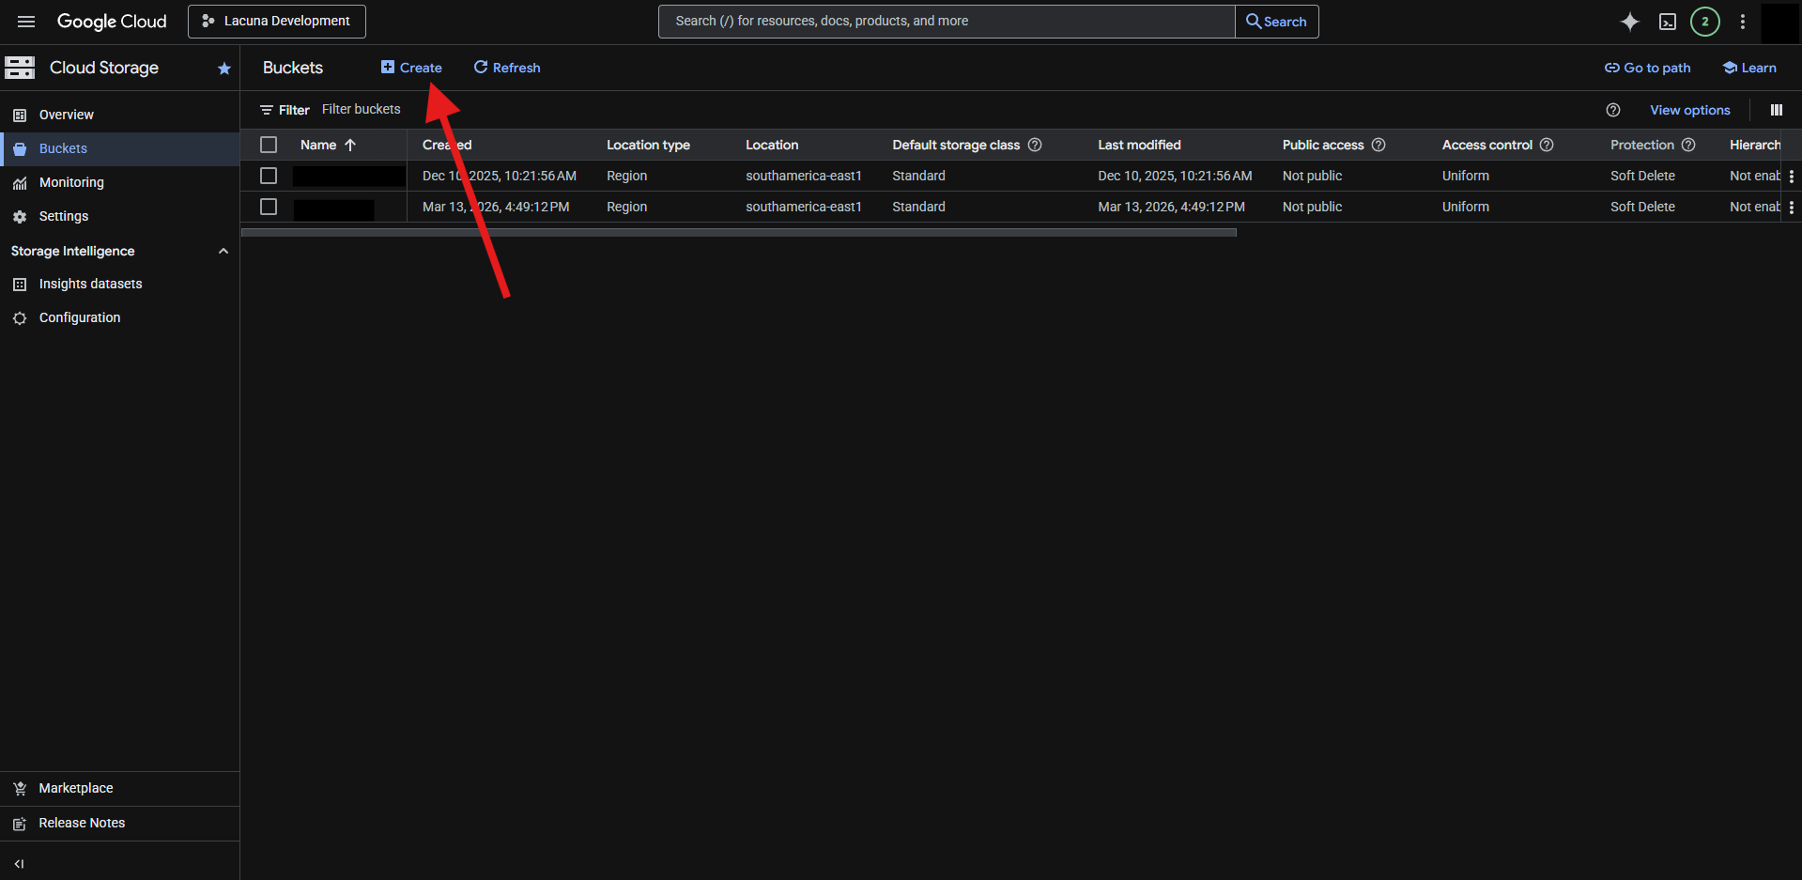Click help icon next to Default storage class

pyautogui.click(x=1035, y=145)
